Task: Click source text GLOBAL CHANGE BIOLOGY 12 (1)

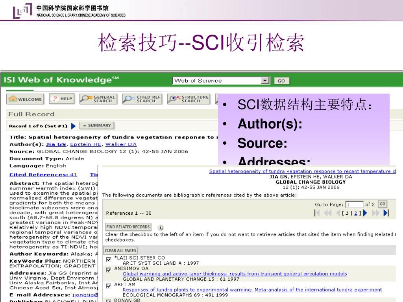Action: (x=112, y=151)
